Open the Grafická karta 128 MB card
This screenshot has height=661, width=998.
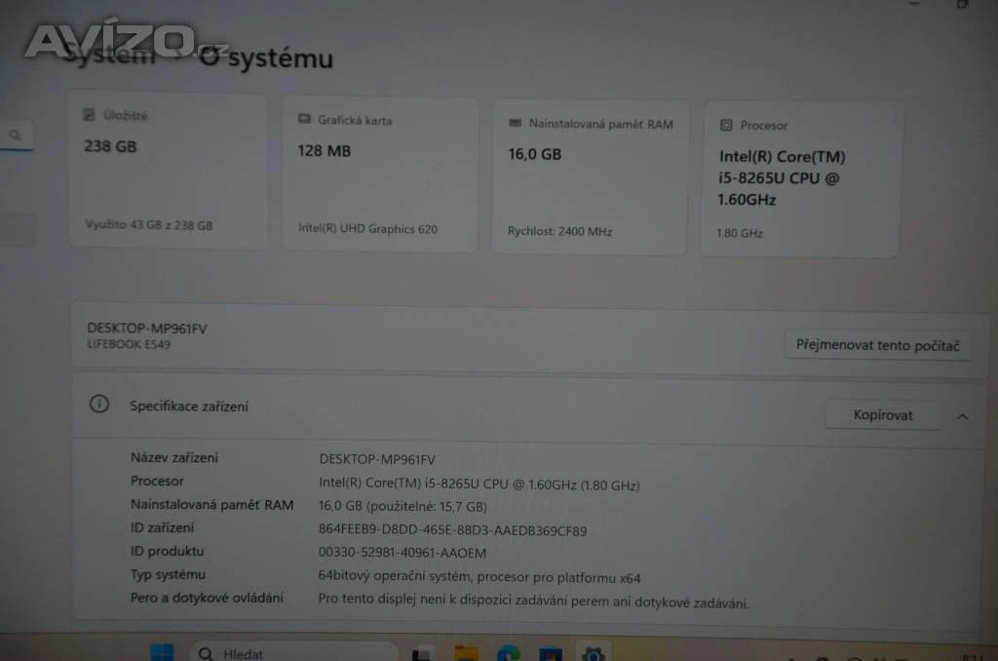[x=380, y=174]
